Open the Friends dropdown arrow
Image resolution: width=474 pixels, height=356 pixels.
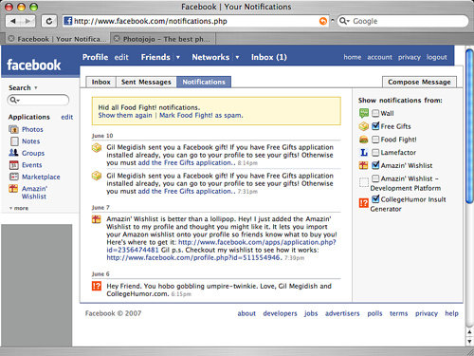[x=178, y=57]
